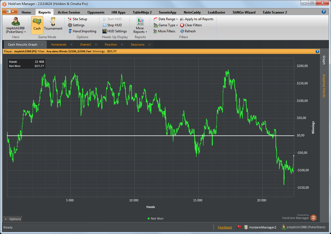Click the Net Won legend marker
Screen dimensions: 331x234
[x=148, y=218]
